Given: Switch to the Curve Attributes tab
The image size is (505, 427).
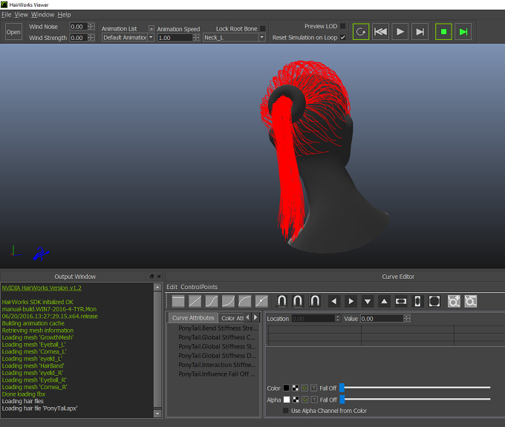Looking at the screenshot, I should point(193,318).
